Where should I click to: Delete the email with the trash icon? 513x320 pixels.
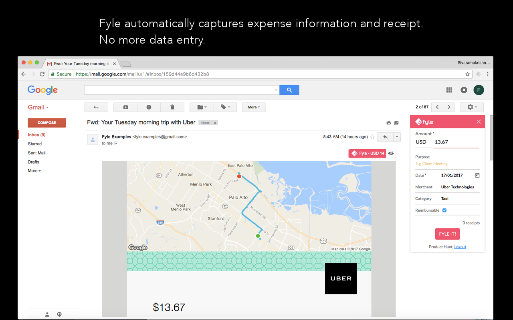point(172,107)
